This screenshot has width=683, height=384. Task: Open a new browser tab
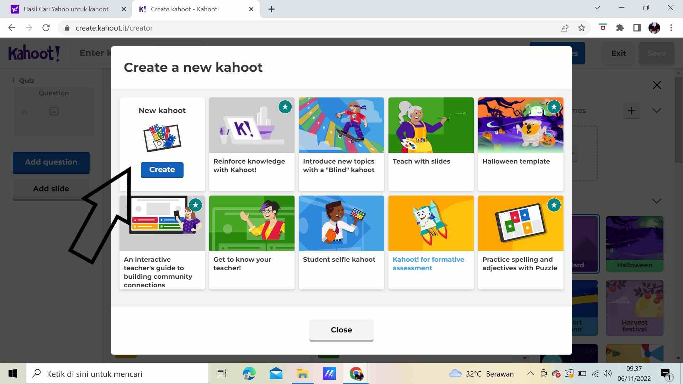coord(271,9)
